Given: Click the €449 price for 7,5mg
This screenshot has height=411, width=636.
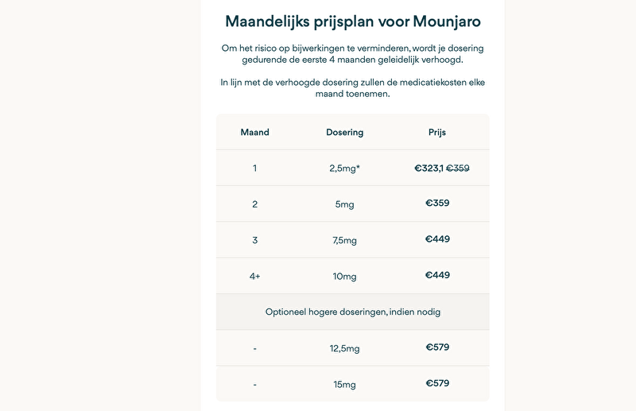Looking at the screenshot, I should coord(437,239).
